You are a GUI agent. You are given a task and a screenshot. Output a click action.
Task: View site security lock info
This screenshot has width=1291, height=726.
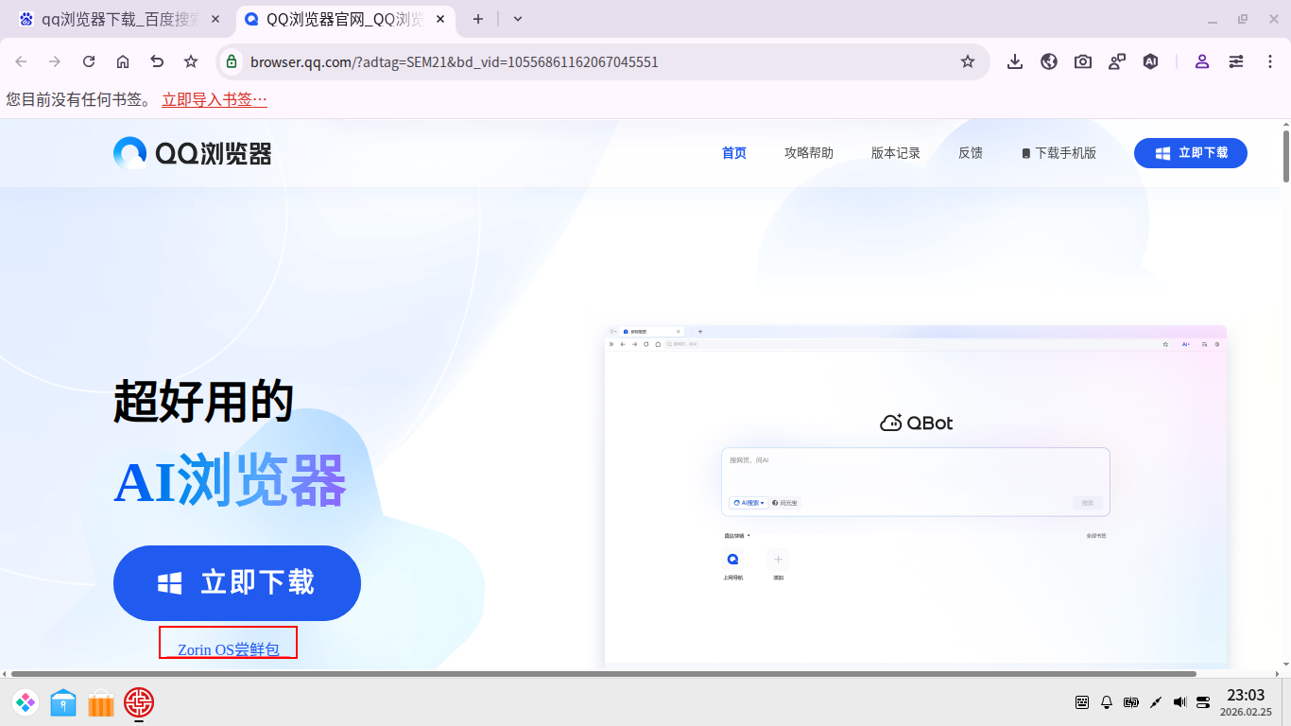[231, 61]
